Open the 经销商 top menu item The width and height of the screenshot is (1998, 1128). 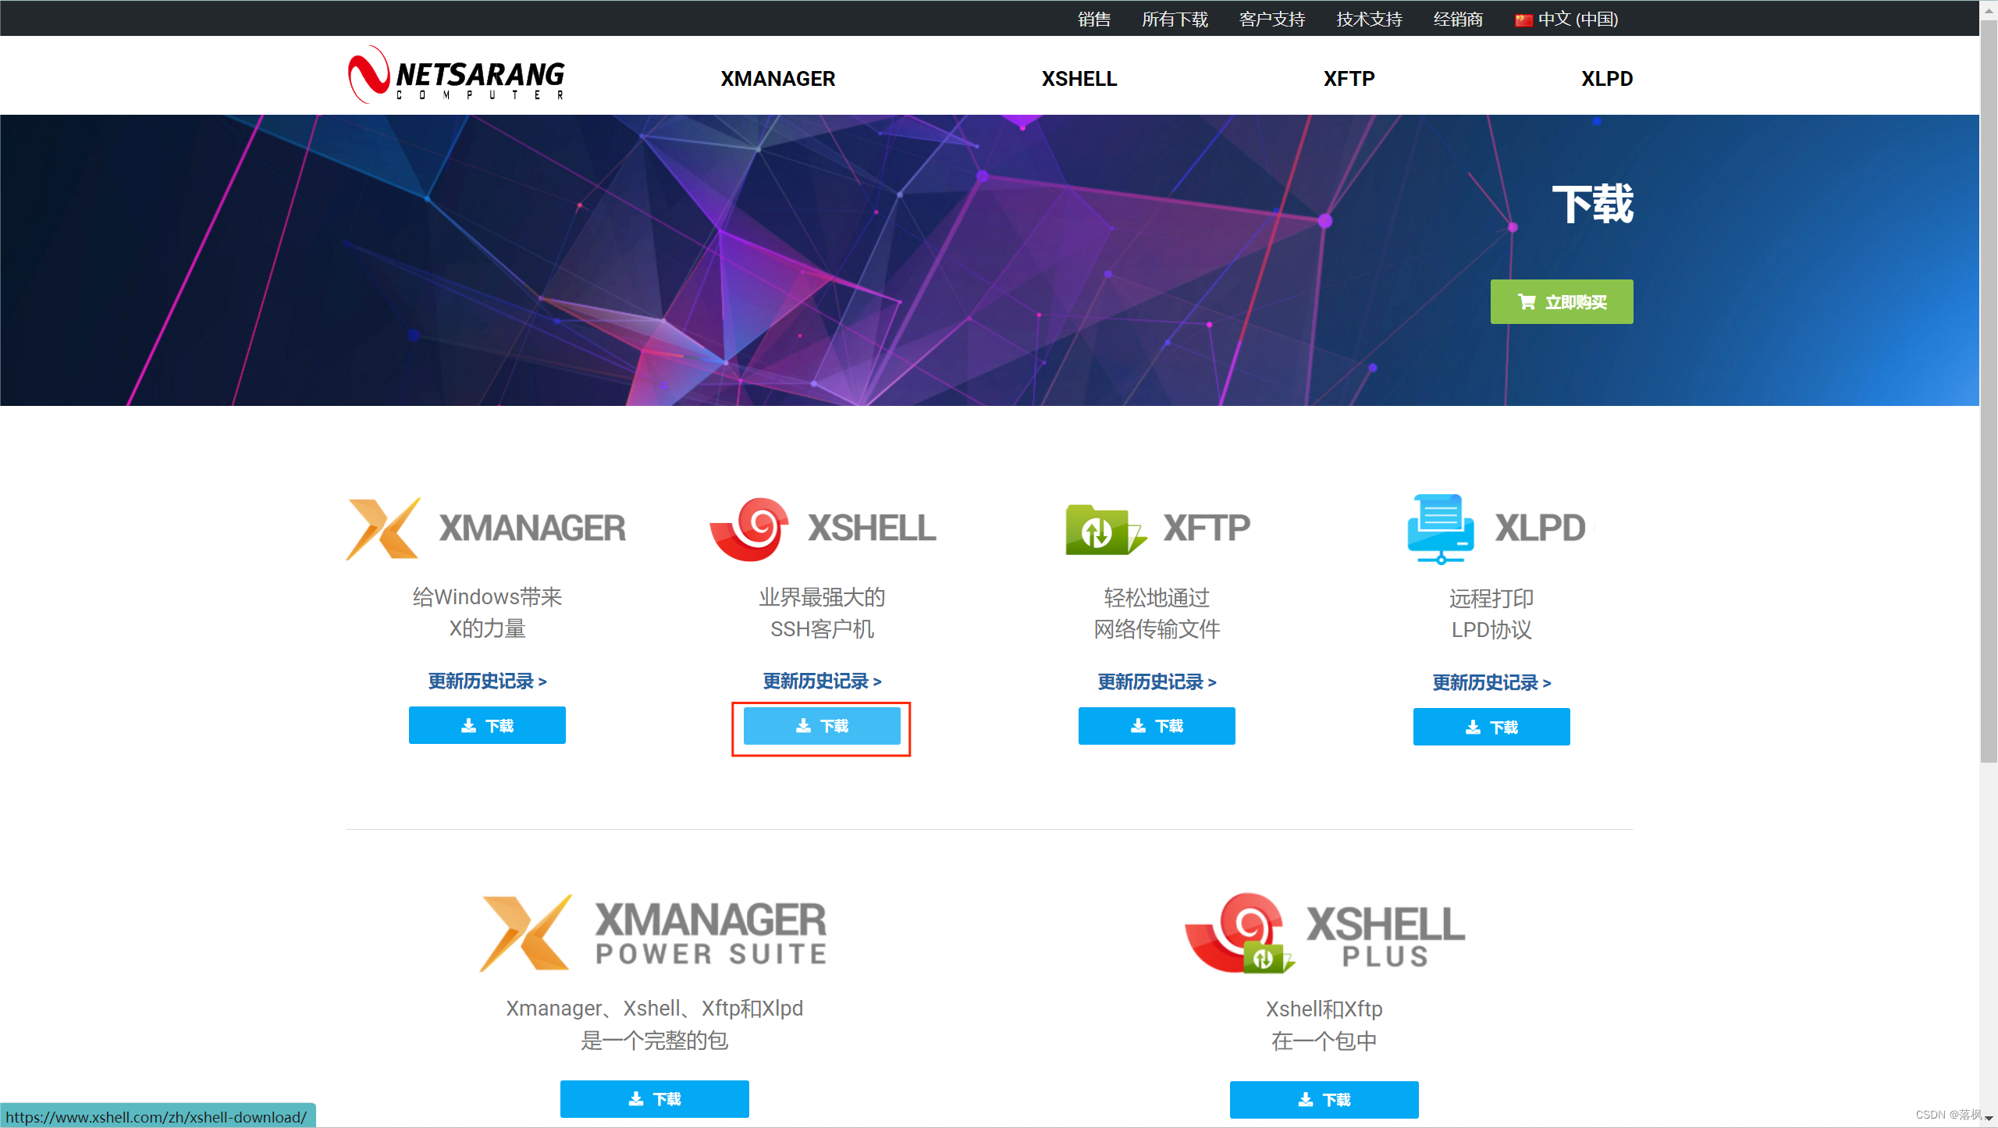1458,19
